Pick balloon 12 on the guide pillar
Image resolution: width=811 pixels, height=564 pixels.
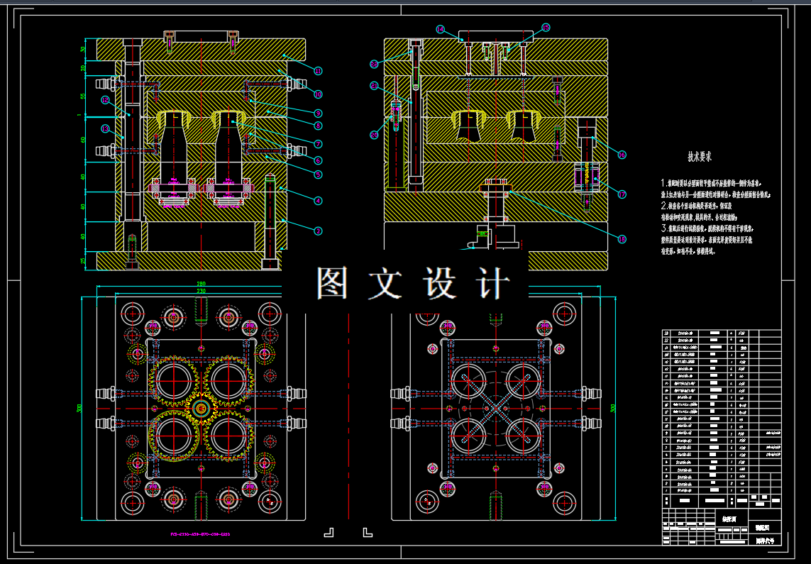pos(106,100)
